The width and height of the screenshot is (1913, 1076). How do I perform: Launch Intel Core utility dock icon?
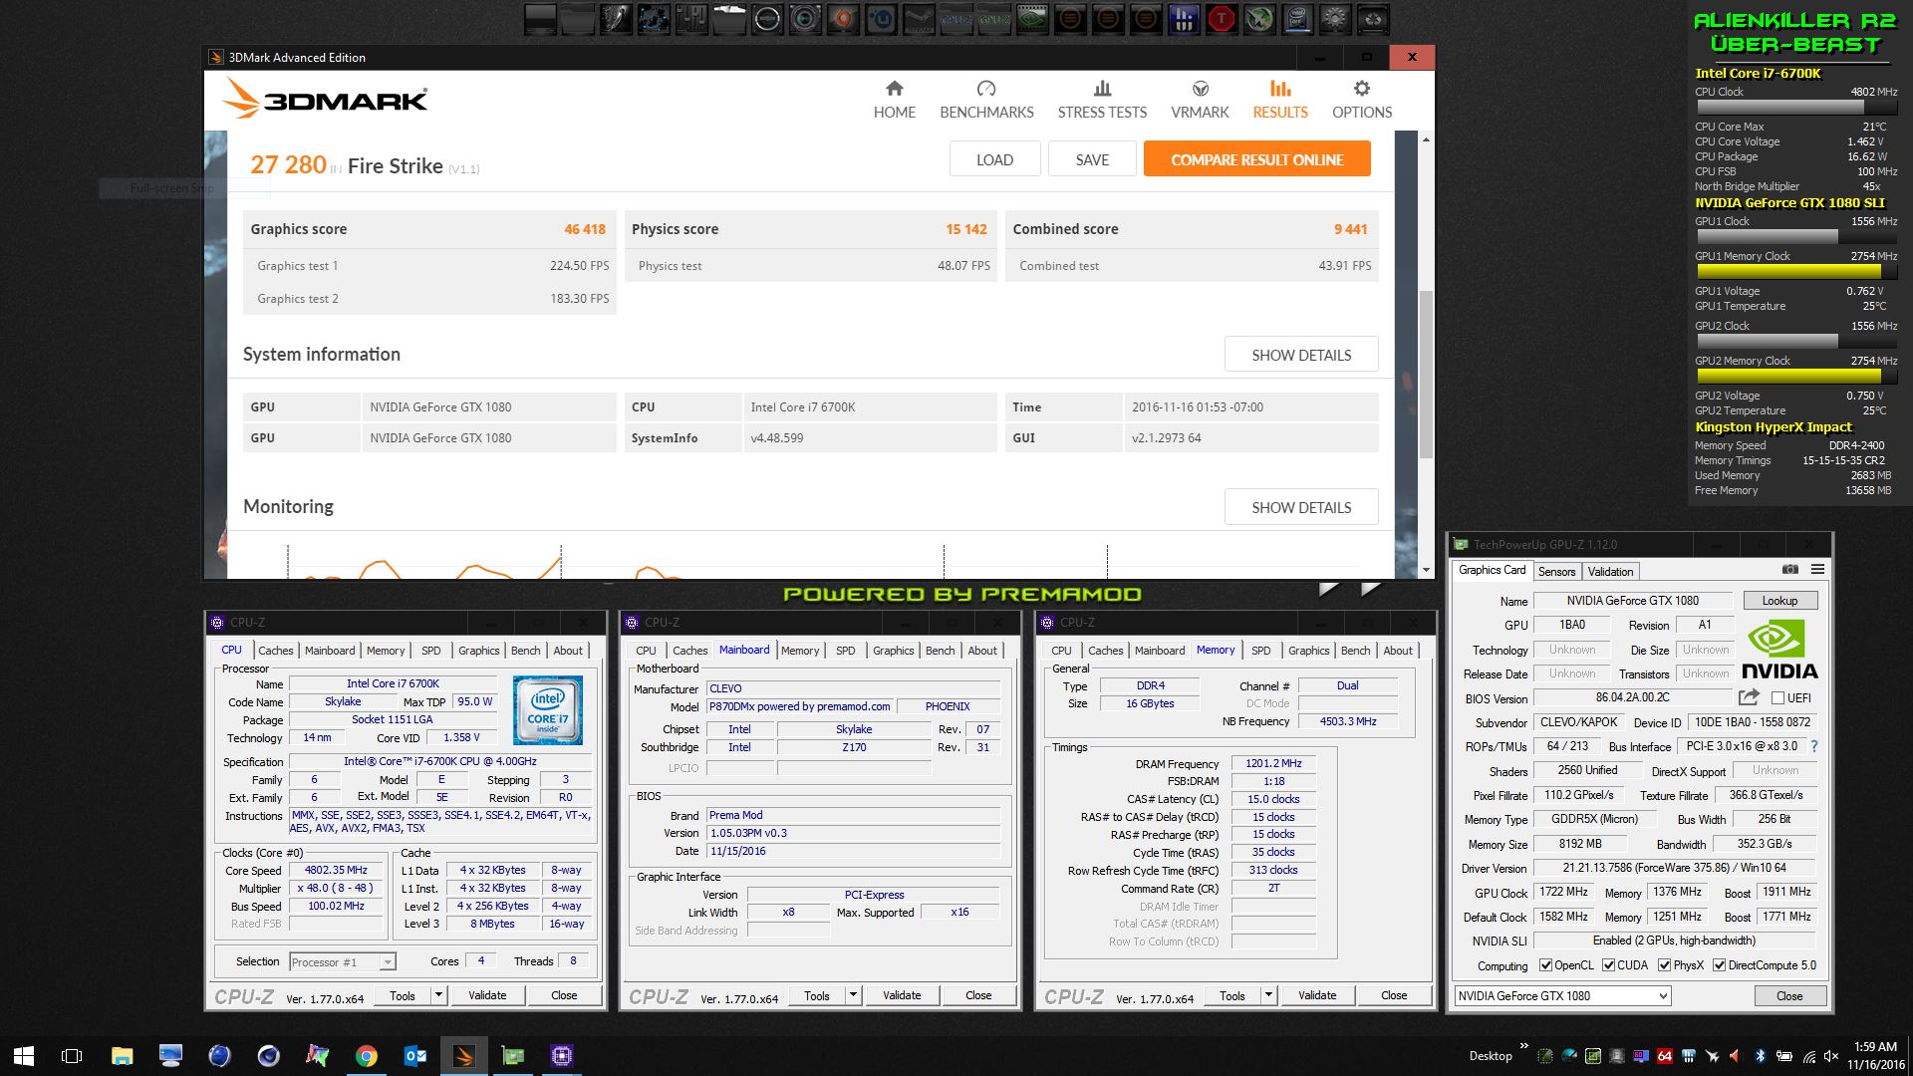[x=1296, y=19]
